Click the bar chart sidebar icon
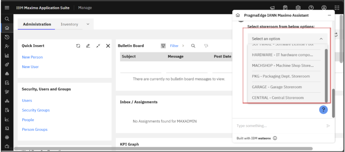This screenshot has width=345, height=152. click(7, 55)
